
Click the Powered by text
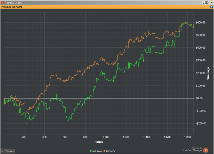pos(197,148)
